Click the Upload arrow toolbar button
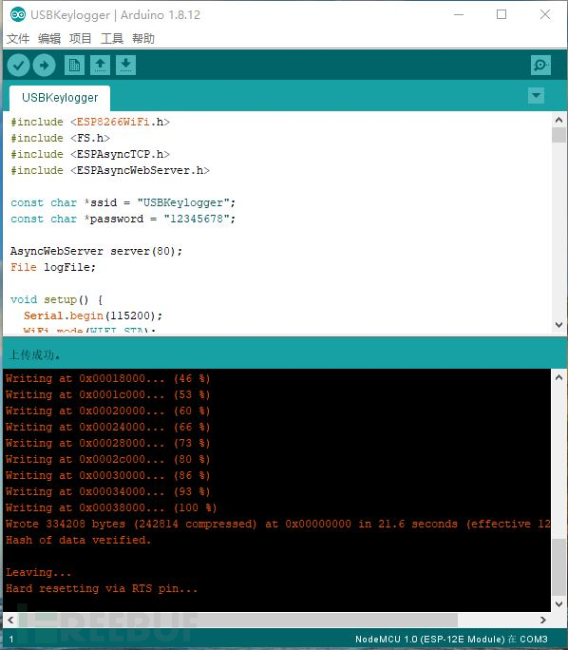Viewport: 568px width, 650px height. point(45,65)
